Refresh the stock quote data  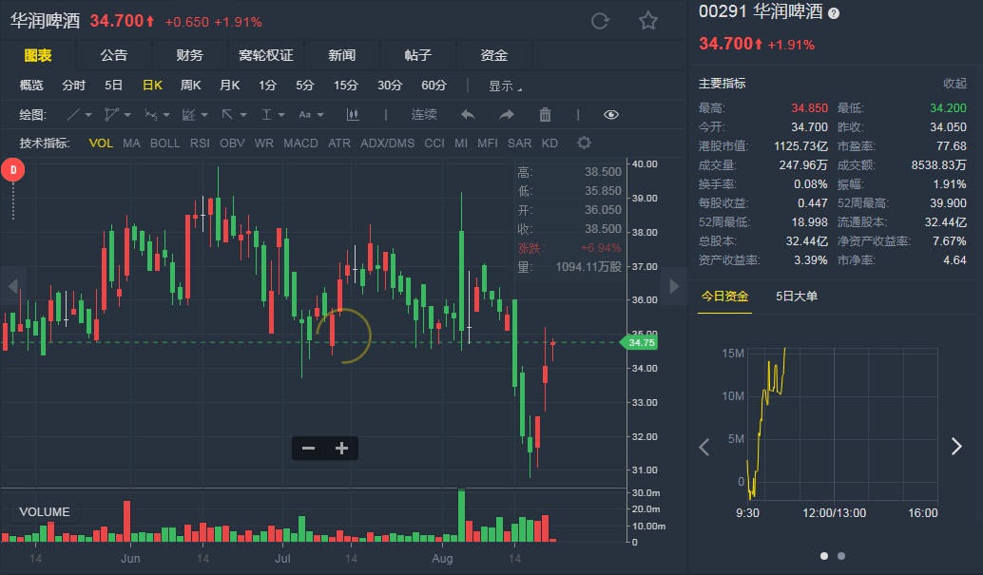click(600, 21)
